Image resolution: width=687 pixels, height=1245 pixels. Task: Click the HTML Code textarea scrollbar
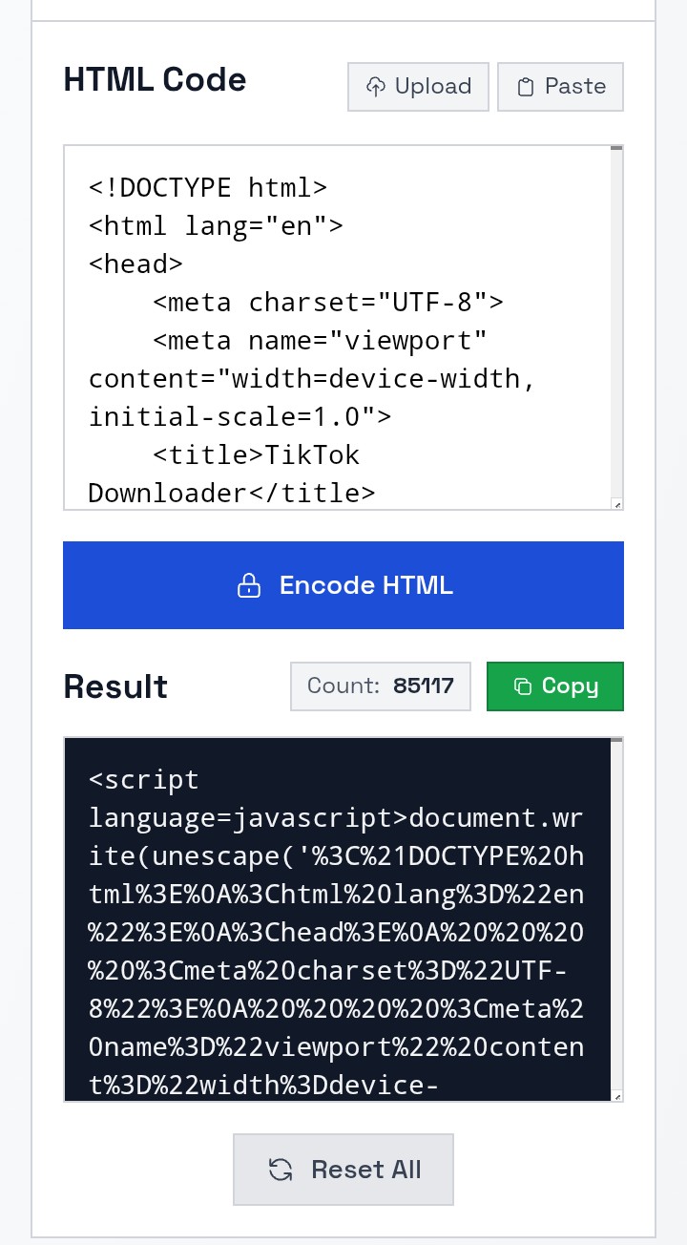click(x=617, y=325)
